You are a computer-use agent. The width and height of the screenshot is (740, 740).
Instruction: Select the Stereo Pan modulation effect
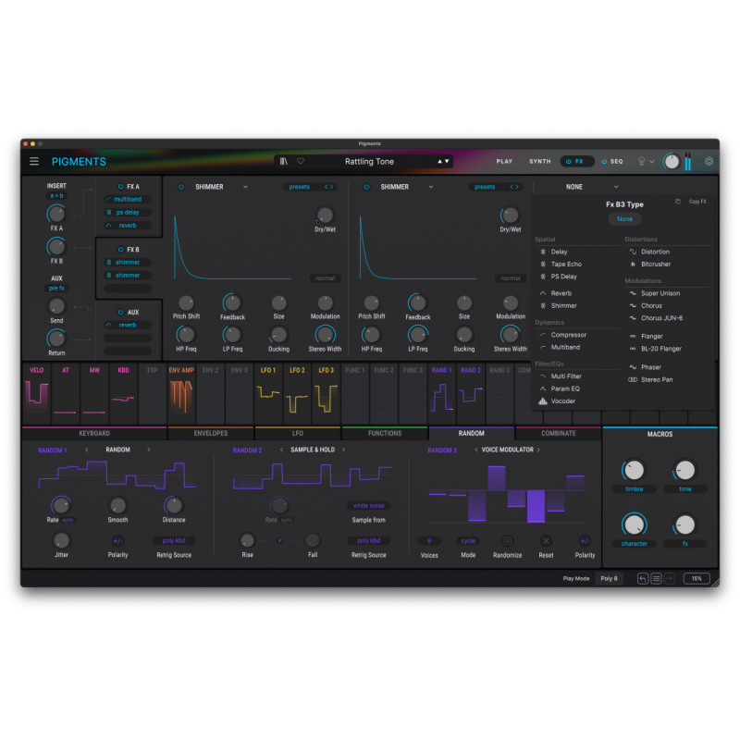click(656, 379)
